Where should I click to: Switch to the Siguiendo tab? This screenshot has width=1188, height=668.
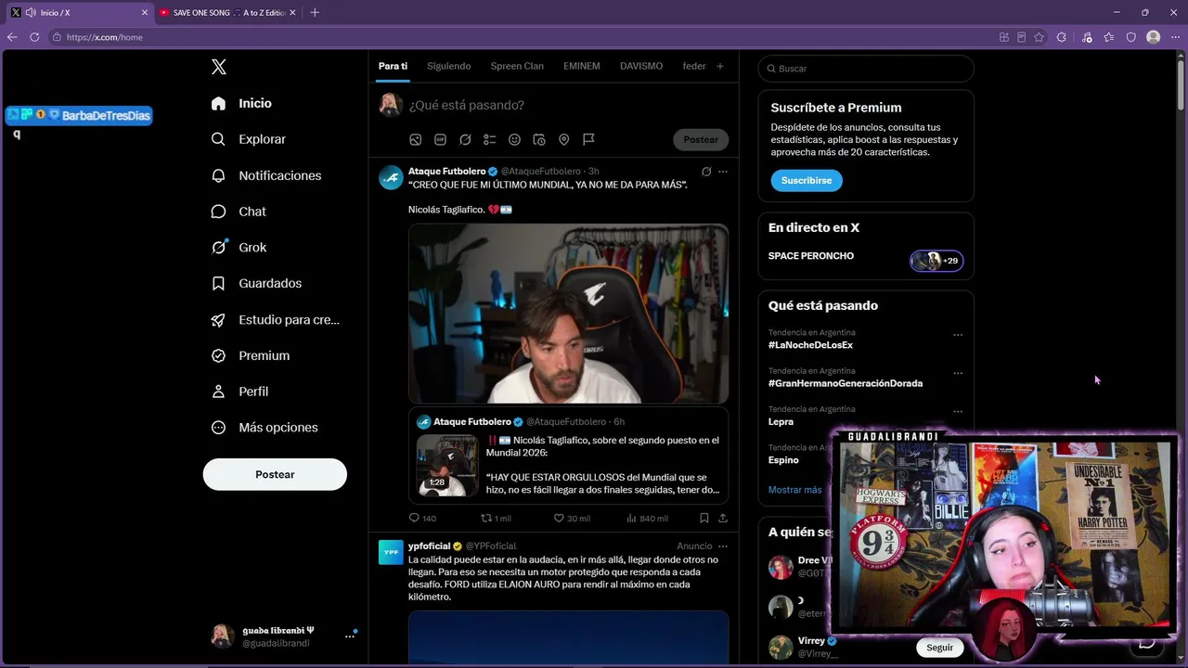pos(449,66)
